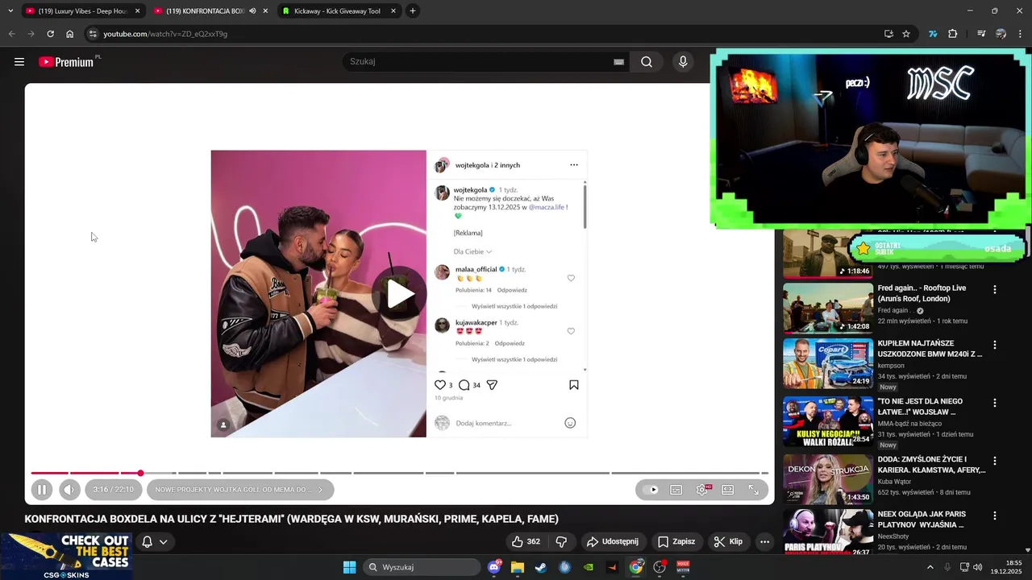
Task: Open more actions three-dot menu below video
Action: (764, 542)
